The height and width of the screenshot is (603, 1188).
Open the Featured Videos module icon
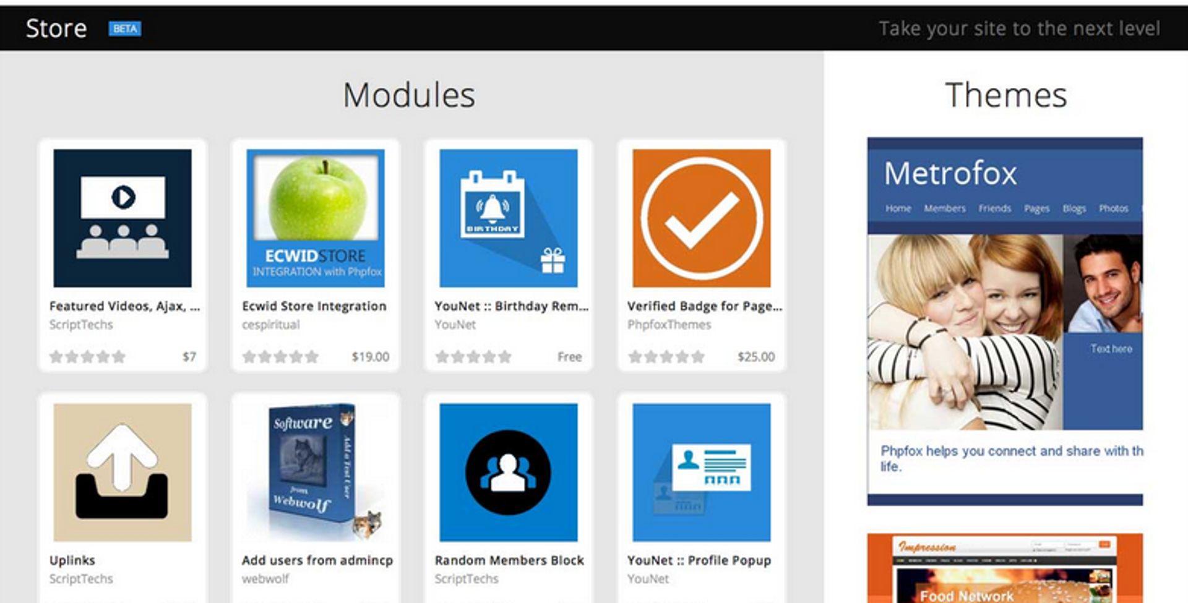click(x=123, y=218)
